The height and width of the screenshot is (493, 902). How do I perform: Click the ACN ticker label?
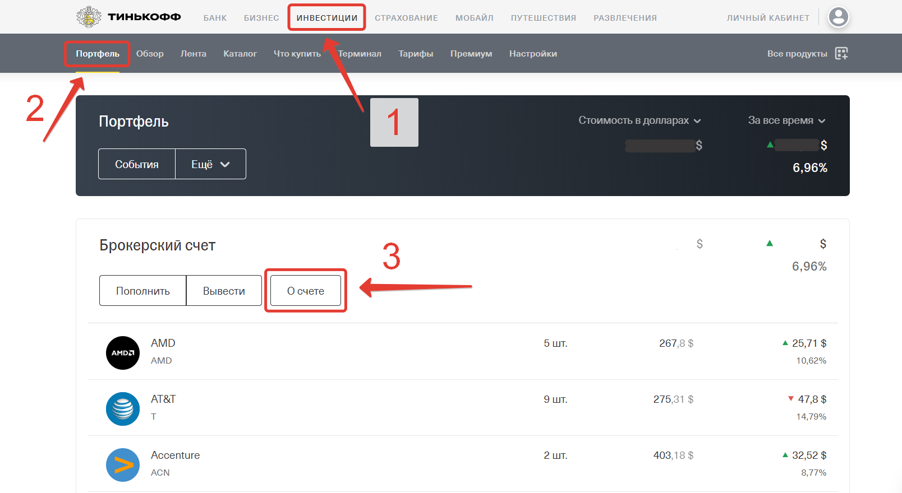160,473
